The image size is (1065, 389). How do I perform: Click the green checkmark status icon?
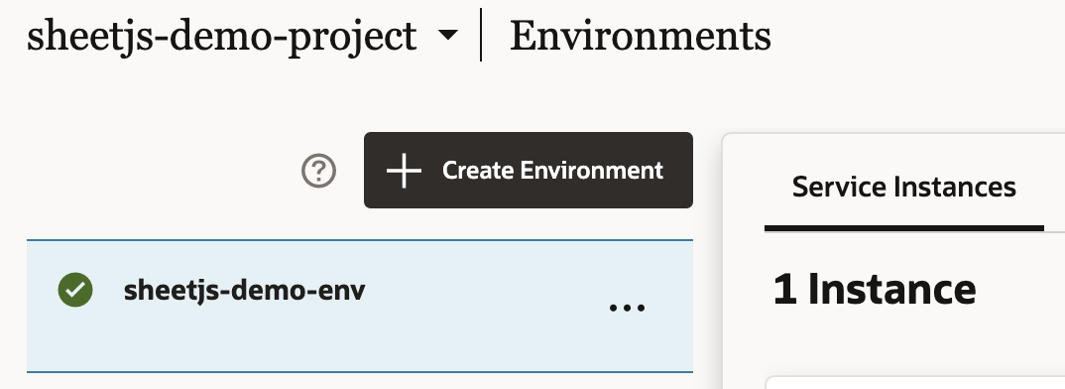coord(75,290)
